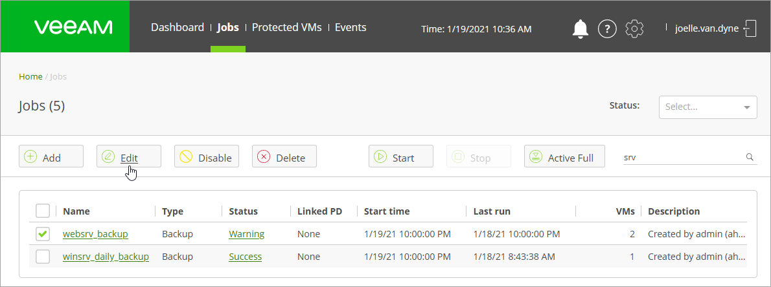This screenshot has height=287, width=771.
Task: Expand the Status filter dropdown
Action: (x=708, y=107)
